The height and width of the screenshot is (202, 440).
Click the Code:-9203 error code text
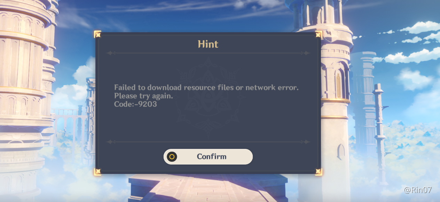pos(135,104)
